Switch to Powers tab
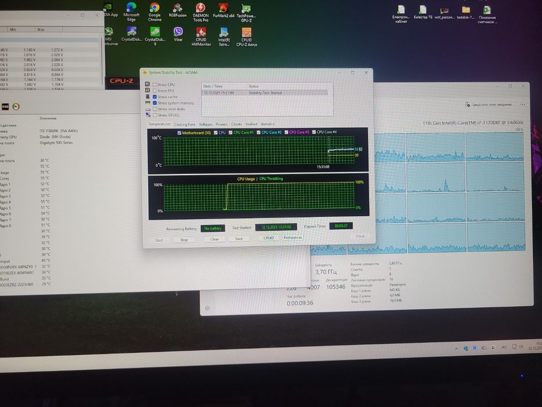 tap(221, 124)
